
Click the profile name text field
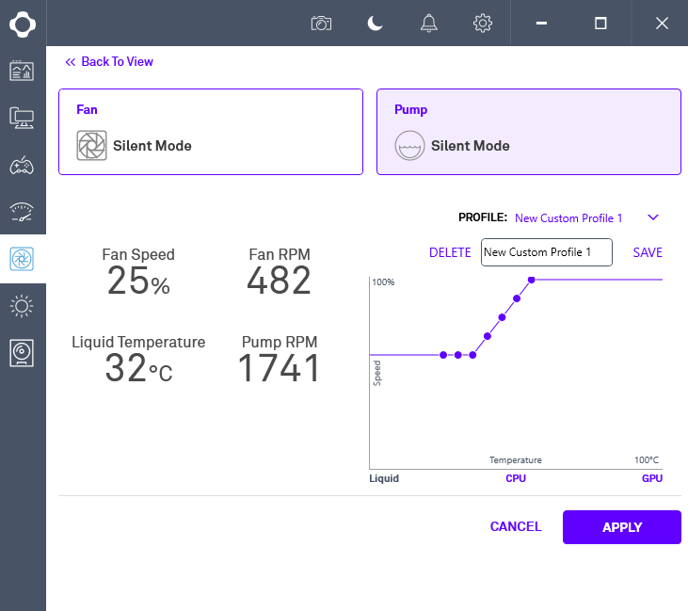[x=546, y=252]
